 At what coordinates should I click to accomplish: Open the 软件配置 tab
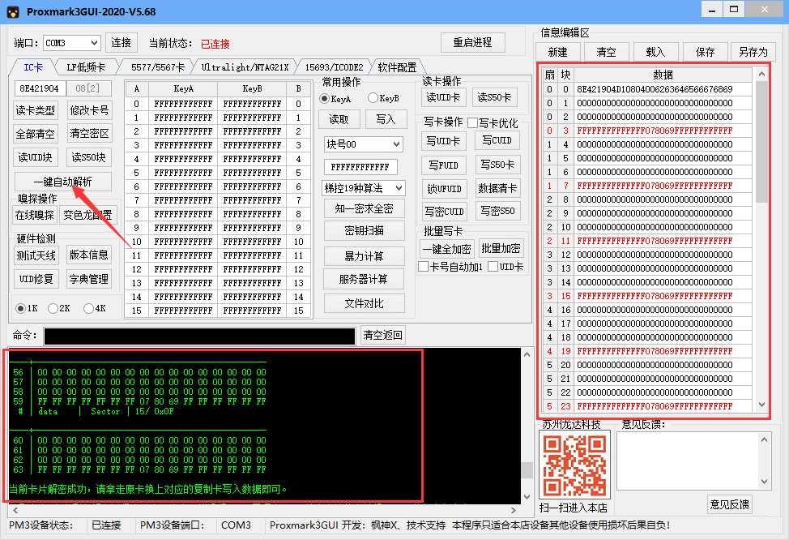[x=398, y=67]
